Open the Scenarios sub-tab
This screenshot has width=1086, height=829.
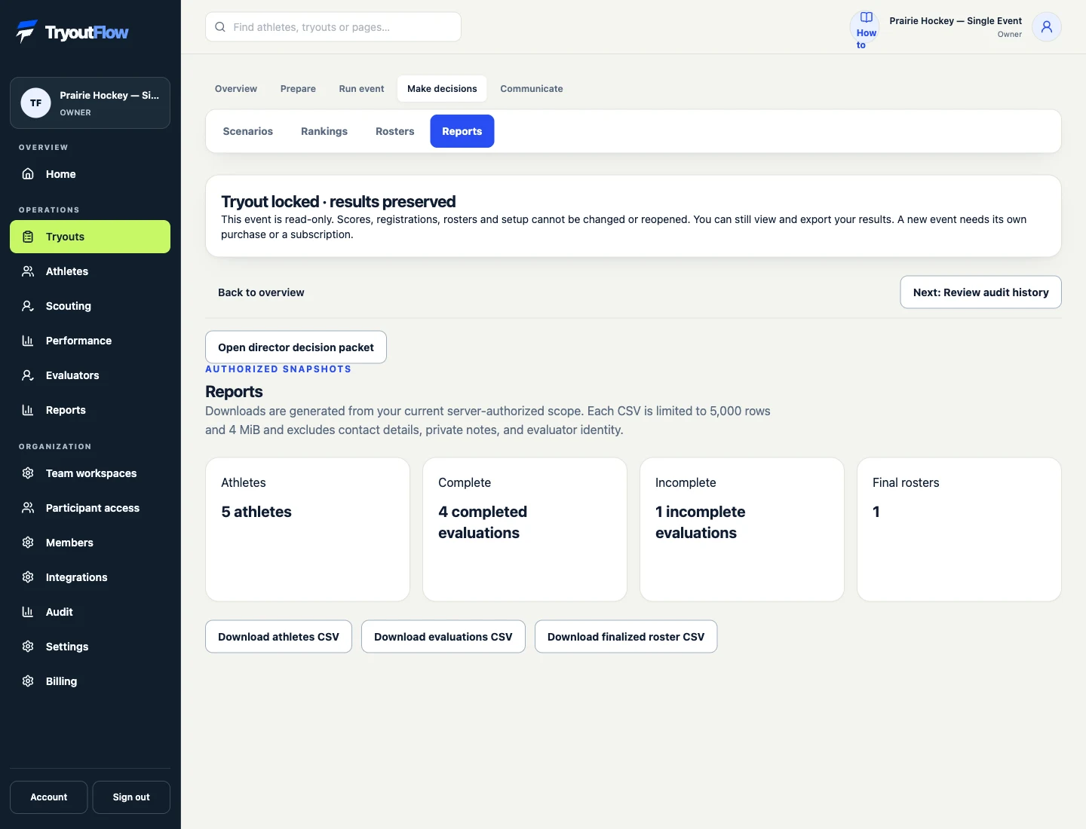click(x=248, y=131)
